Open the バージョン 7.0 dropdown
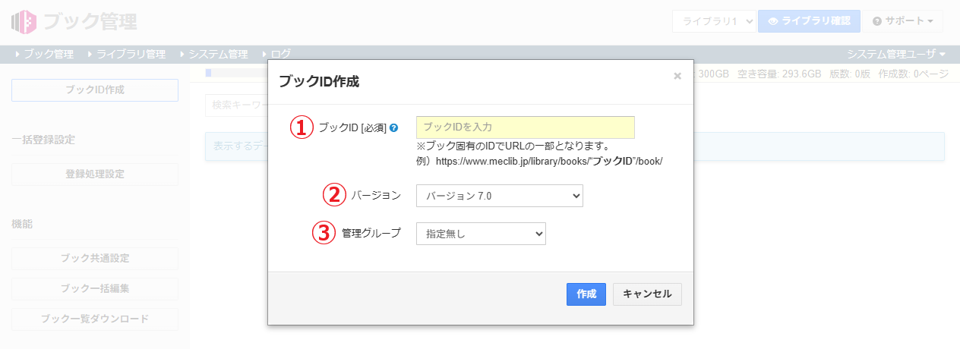Viewport: 960px width, 349px height. click(x=500, y=196)
